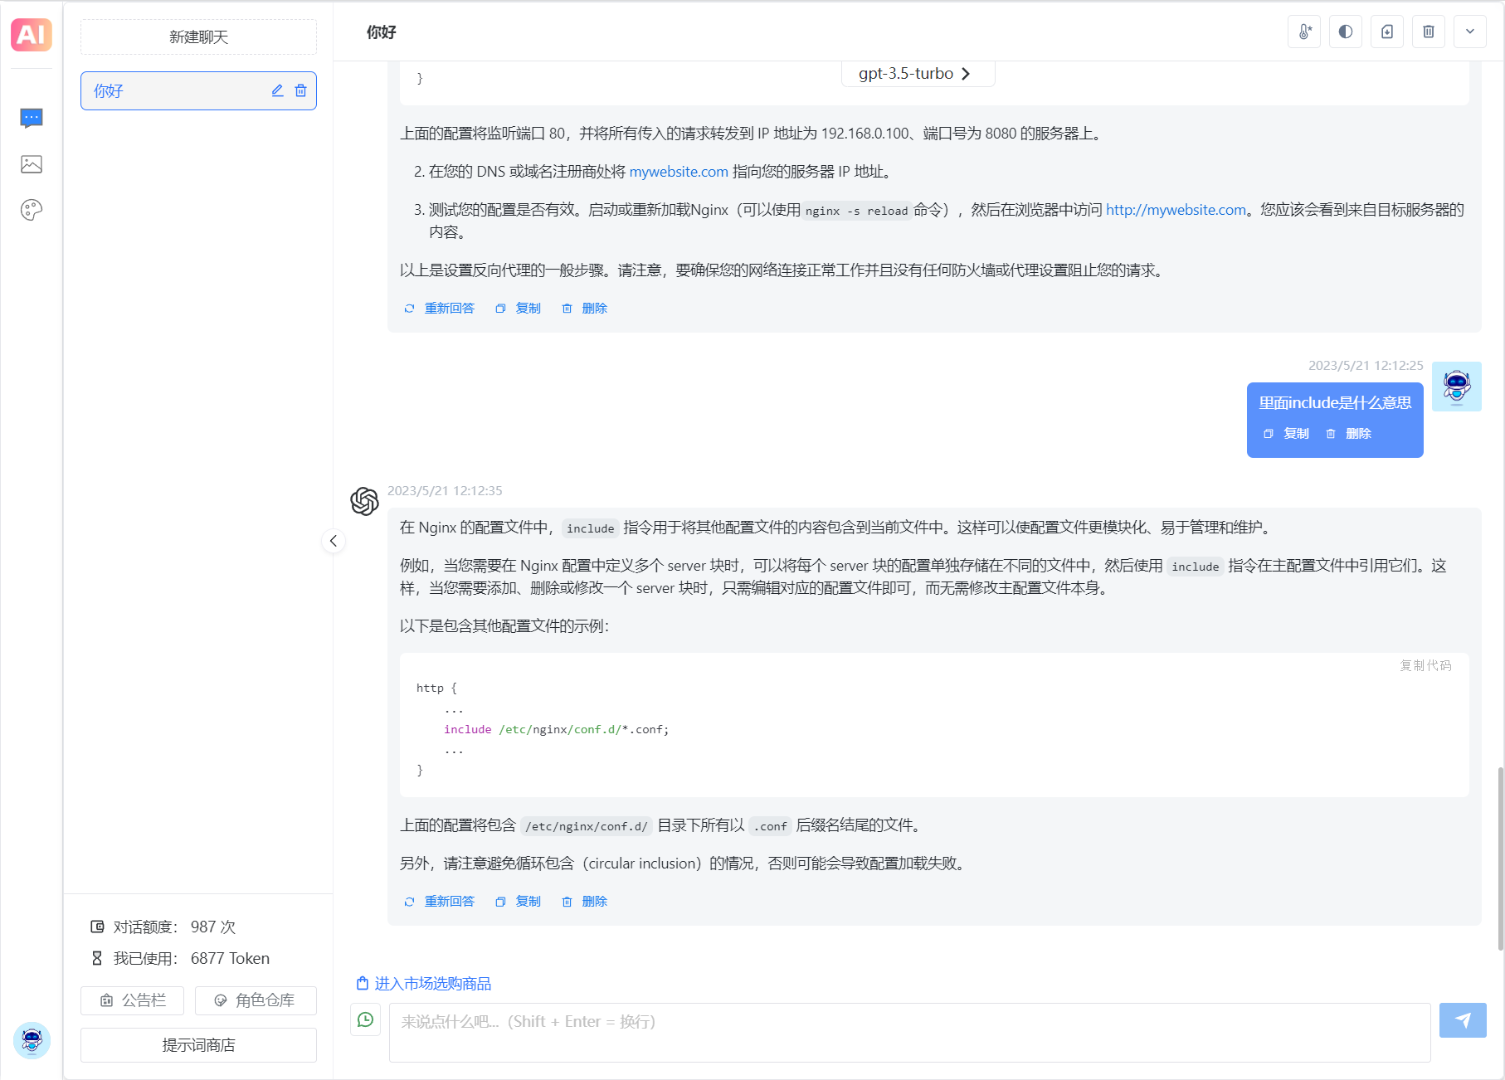
Task: Toggle dark mode with half-circle icon
Action: pyautogui.click(x=1346, y=32)
